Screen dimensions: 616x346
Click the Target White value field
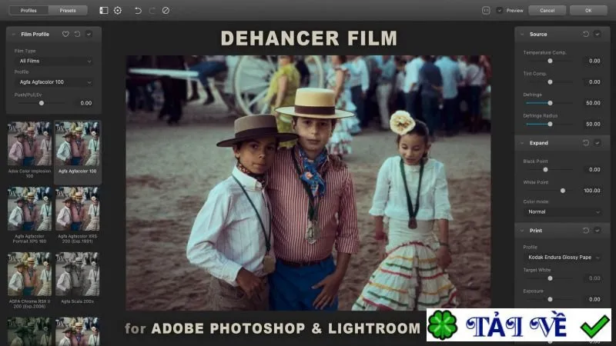(x=594, y=278)
